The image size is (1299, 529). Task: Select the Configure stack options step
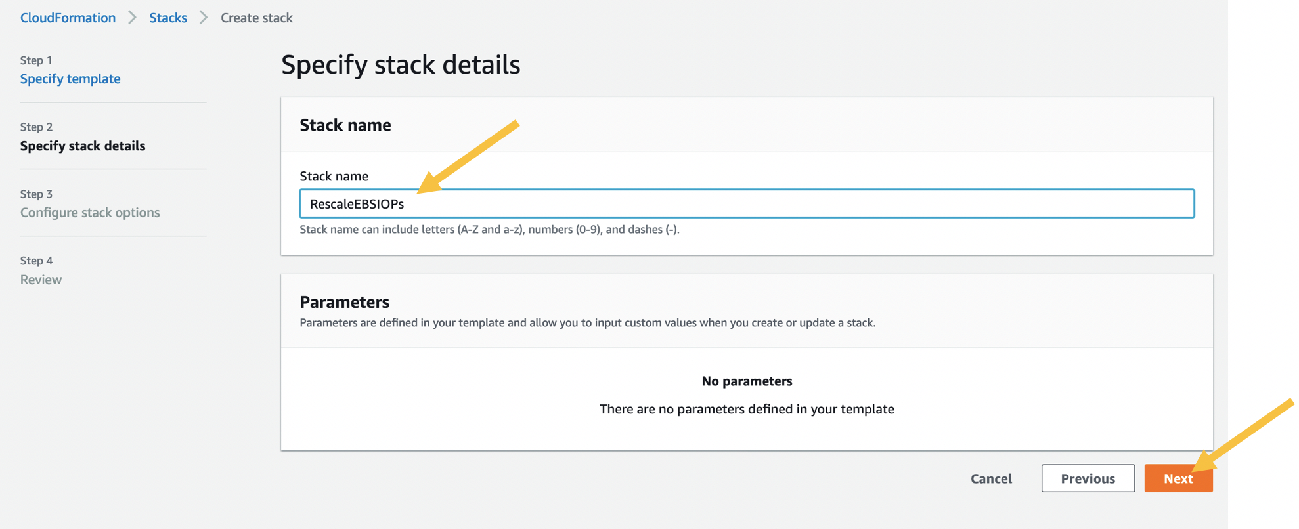click(90, 213)
